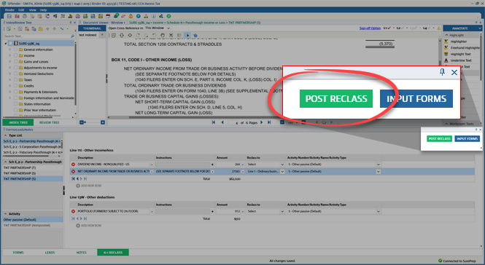Click the Save icon in the main toolbar
This screenshot has width=485, height=265.
[9, 16]
